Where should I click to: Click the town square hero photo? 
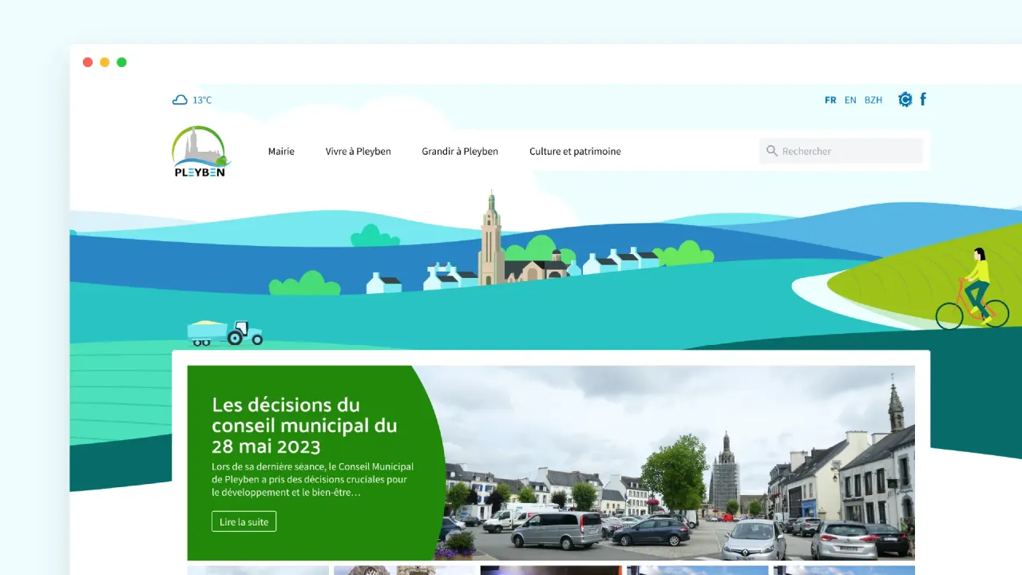pyautogui.click(x=679, y=463)
